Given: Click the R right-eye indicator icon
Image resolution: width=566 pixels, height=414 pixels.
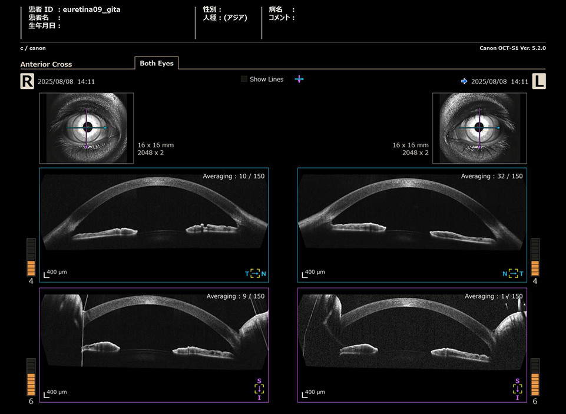Looking at the screenshot, I should coord(27,81).
